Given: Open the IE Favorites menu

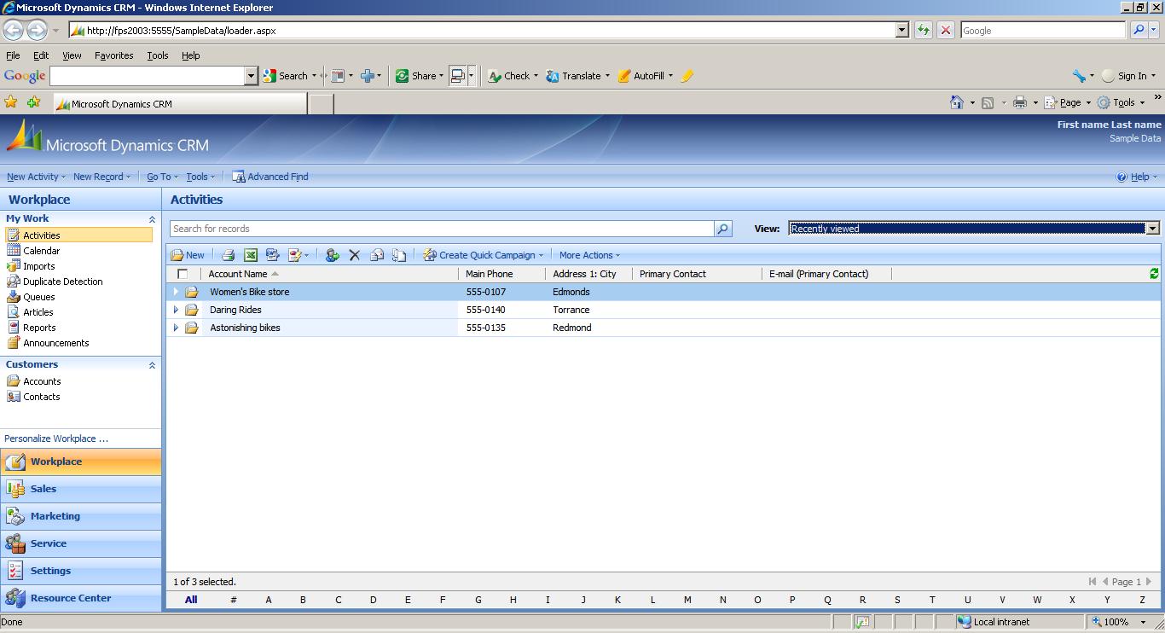Looking at the screenshot, I should pos(113,55).
